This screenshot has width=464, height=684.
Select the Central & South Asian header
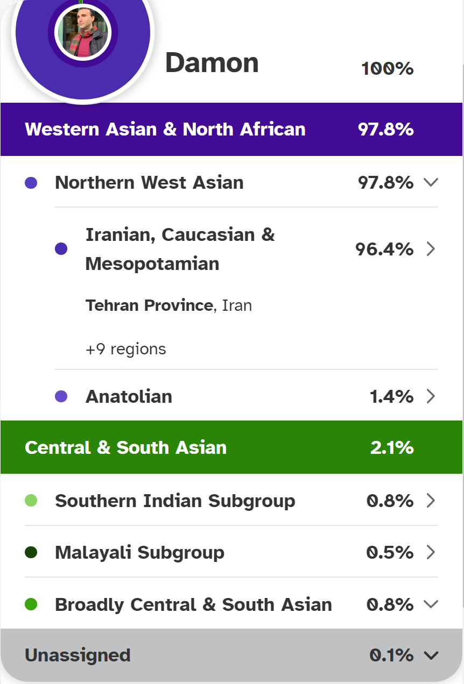tap(126, 447)
